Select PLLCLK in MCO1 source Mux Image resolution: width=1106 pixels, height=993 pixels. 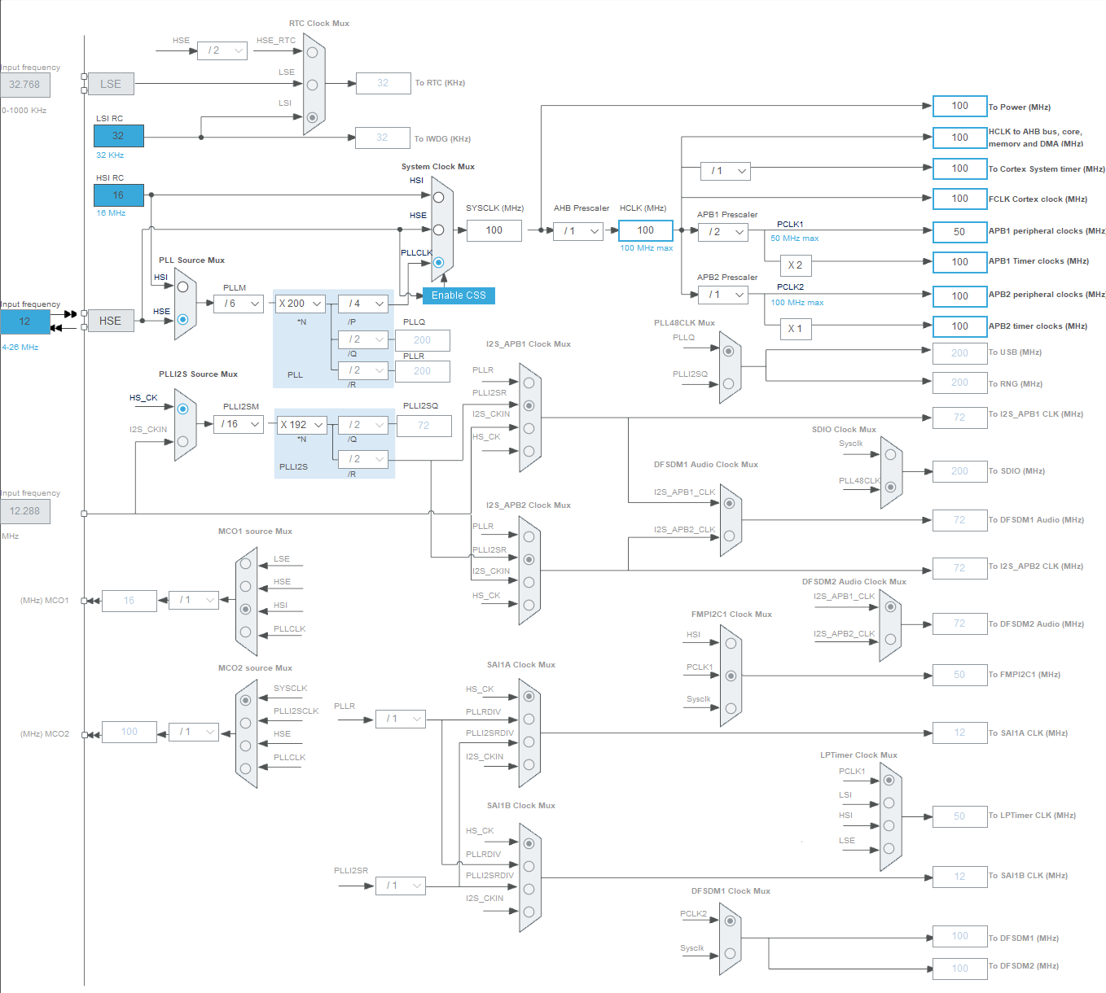point(245,632)
